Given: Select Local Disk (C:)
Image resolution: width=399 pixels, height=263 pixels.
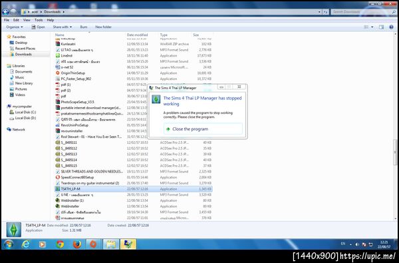Looking at the screenshot, I should tap(23, 112).
